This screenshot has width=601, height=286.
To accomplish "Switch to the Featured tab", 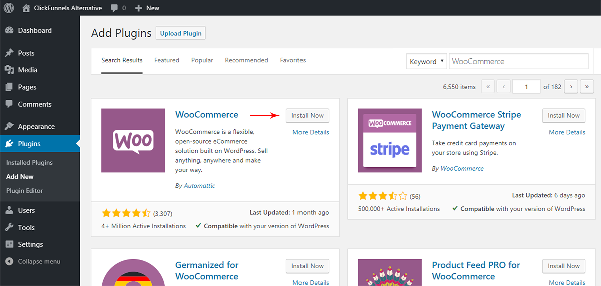I will [167, 60].
